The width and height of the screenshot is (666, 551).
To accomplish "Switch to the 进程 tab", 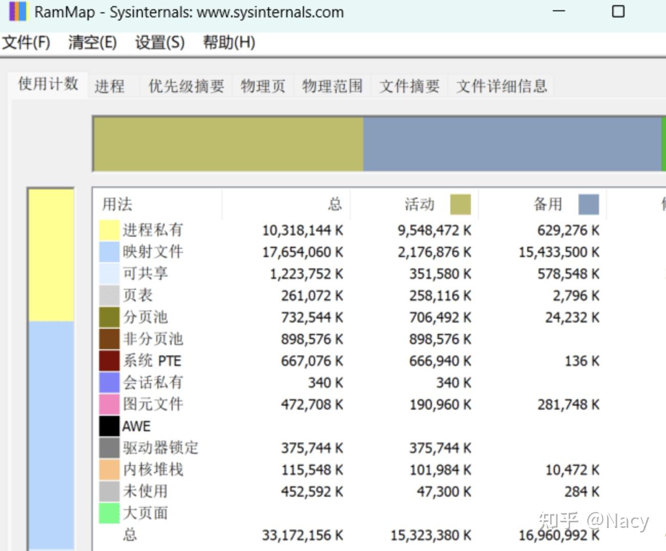I will [110, 86].
